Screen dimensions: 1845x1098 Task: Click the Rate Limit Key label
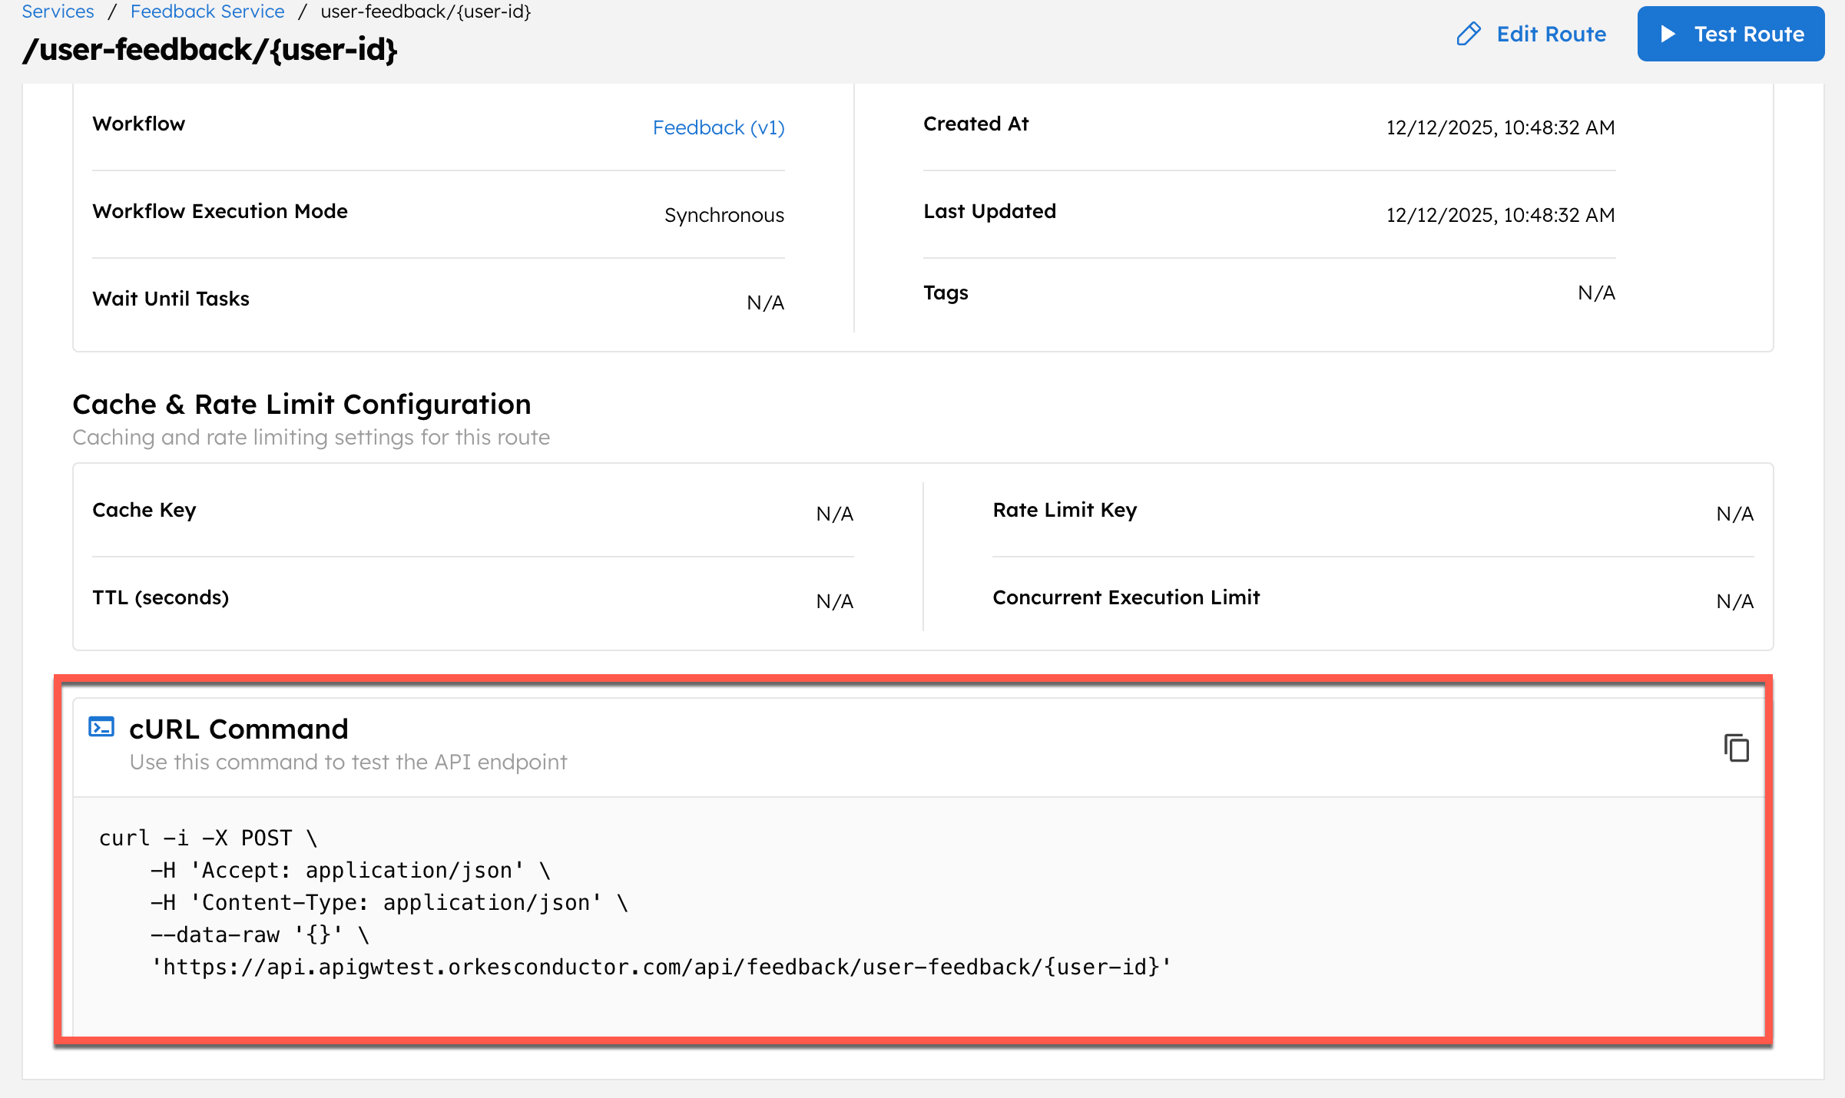click(x=1065, y=510)
